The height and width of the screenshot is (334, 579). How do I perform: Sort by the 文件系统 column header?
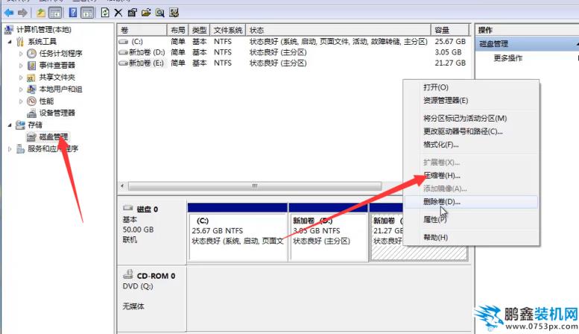tap(228, 30)
